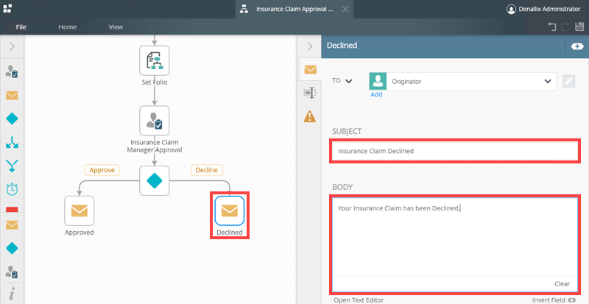The height and width of the screenshot is (304, 589).
Task: Open the Properties tab below the email tab
Action: [x=310, y=93]
